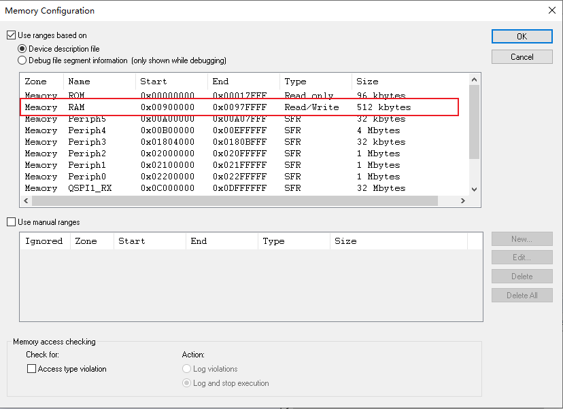Click the OK button
Screen dimensions: 563x409
(522, 37)
